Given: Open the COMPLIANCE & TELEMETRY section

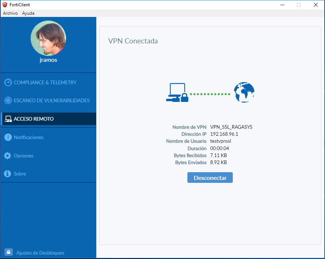Looking at the screenshot, I should [x=44, y=82].
